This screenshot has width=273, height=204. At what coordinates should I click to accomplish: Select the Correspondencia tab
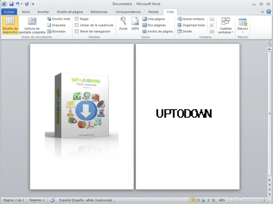click(x=128, y=12)
